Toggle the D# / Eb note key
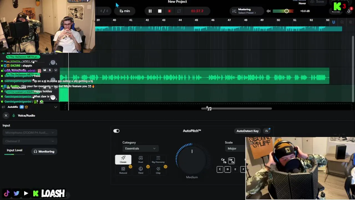The height and width of the screenshot is (200, 355). [x=231, y=161]
